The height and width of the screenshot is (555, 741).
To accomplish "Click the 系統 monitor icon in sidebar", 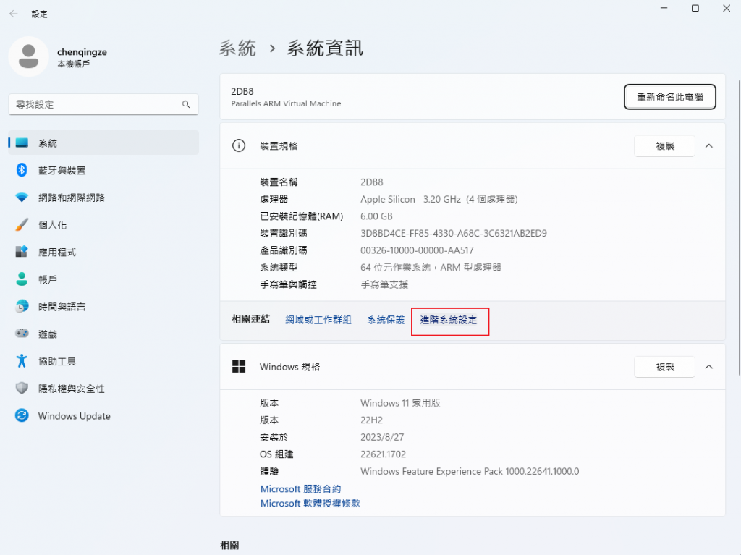I will point(22,143).
